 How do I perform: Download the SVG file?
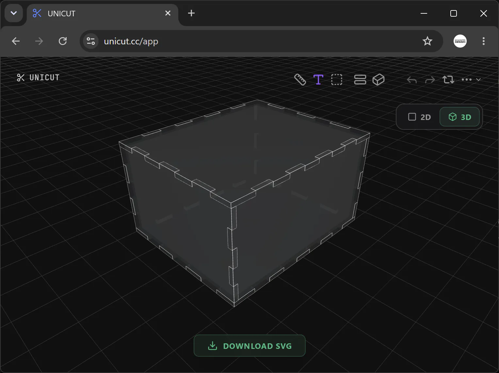[x=249, y=346]
